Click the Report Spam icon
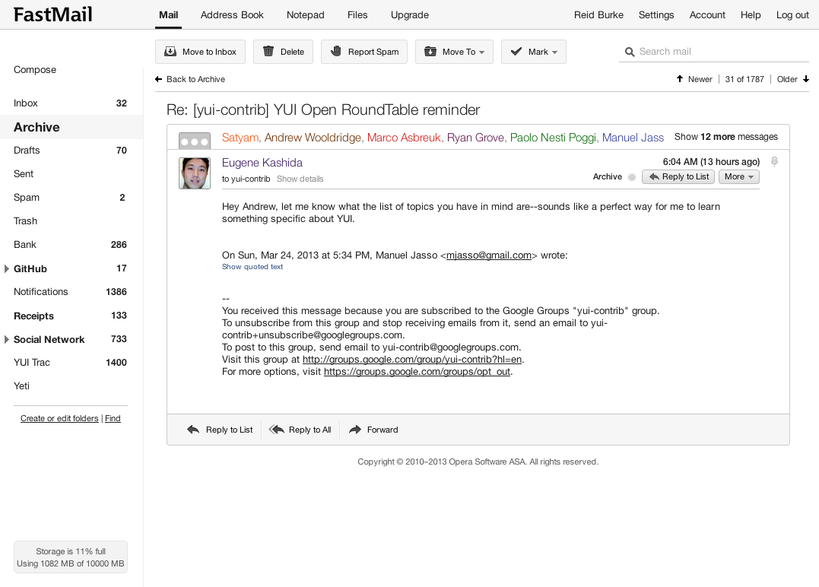 [x=335, y=51]
